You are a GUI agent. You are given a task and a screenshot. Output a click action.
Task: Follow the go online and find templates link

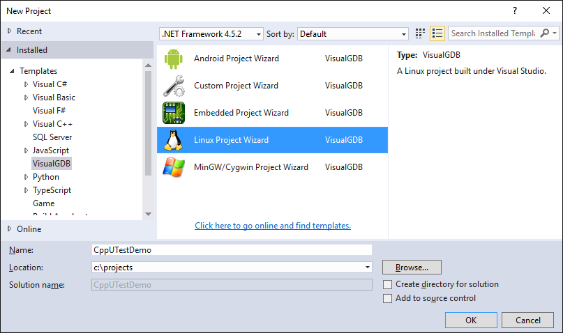tap(273, 226)
